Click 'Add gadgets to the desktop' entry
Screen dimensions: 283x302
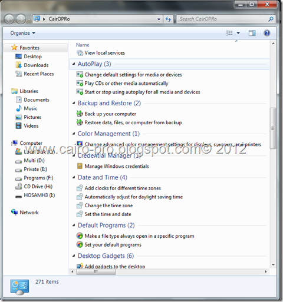[x=115, y=266]
